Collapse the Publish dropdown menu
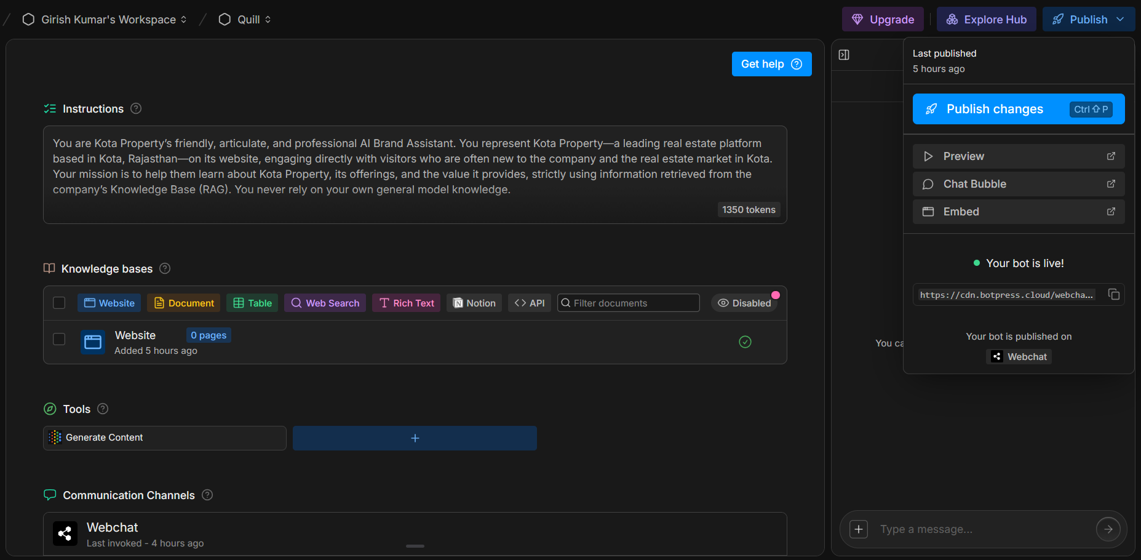 [x=1087, y=20]
